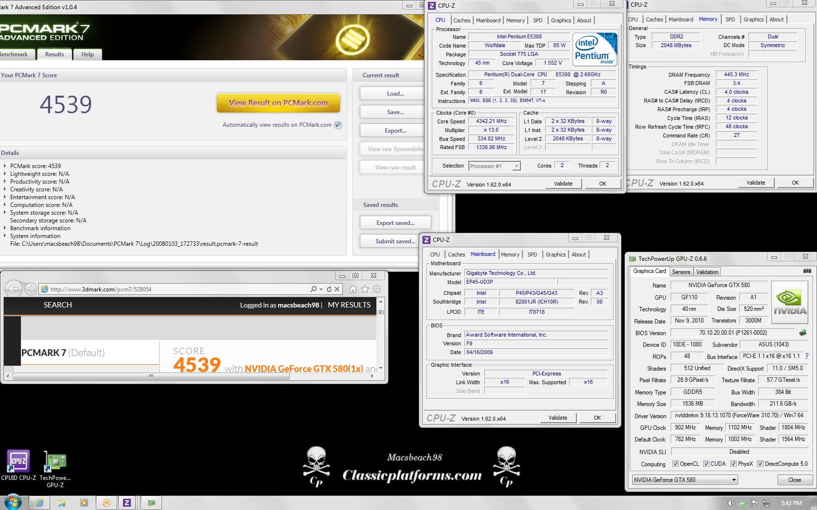This screenshot has height=510, width=817.
Task: Click the browser favorites star icon
Action: [365, 289]
